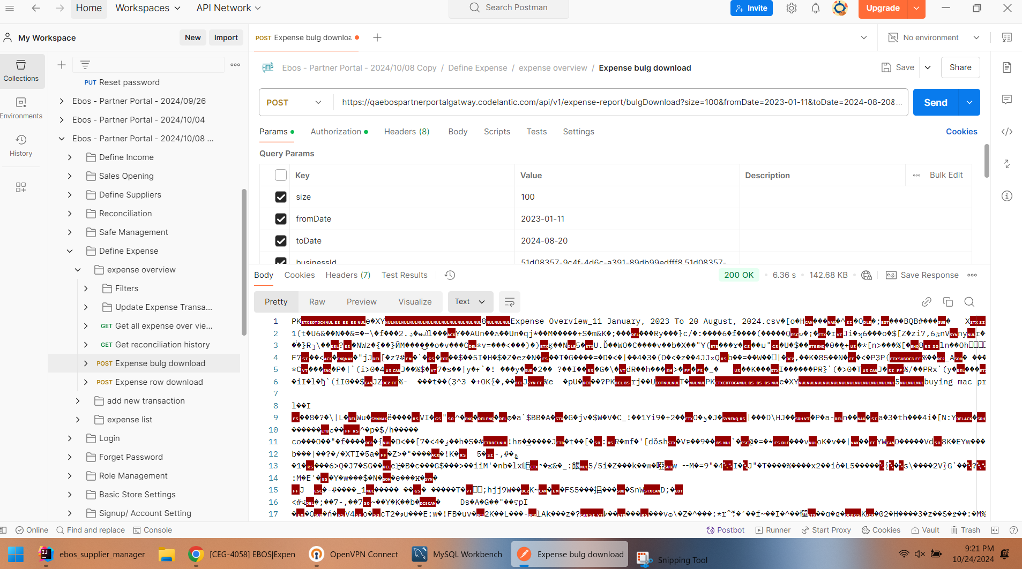The width and height of the screenshot is (1022, 569).
Task: Switch to the request Body tab
Action: pos(458,132)
